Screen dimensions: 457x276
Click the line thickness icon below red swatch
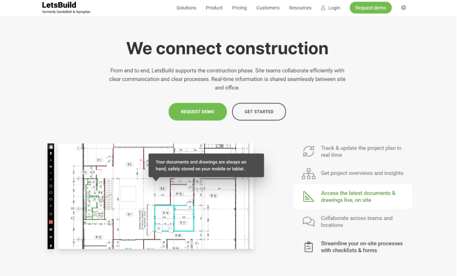[x=51, y=230]
